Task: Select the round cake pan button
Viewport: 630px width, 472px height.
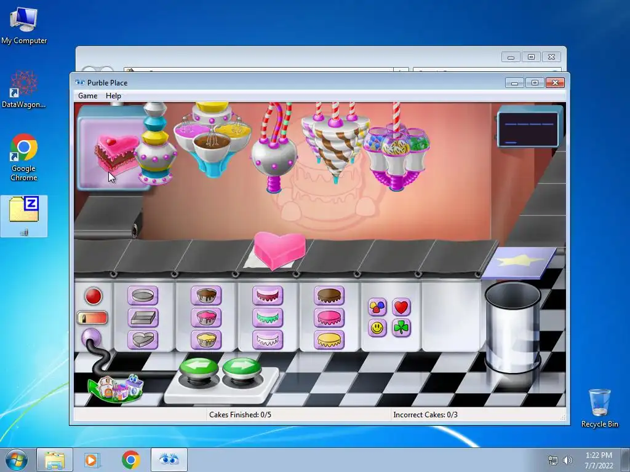Action: point(143,296)
